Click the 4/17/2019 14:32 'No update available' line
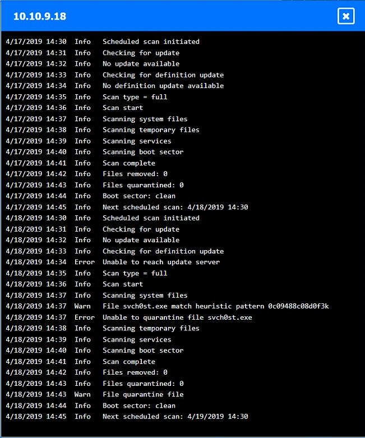This screenshot has height=438, width=365. 141,64
